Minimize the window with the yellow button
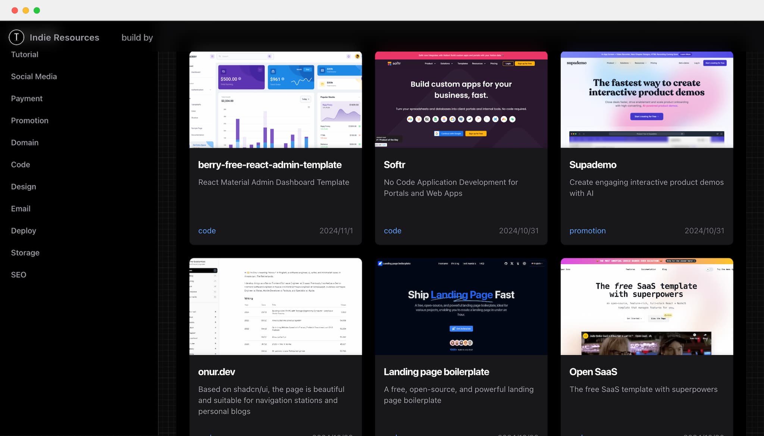Viewport: 764px width, 436px height. coord(26,10)
